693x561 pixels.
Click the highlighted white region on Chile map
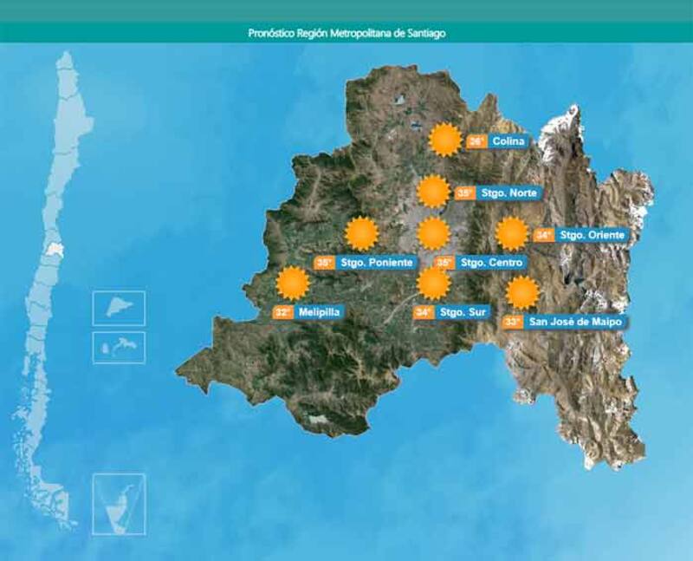57,250
